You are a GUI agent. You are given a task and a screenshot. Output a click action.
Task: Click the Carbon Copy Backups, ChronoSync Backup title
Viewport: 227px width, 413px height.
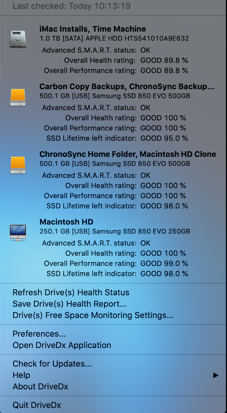point(127,87)
